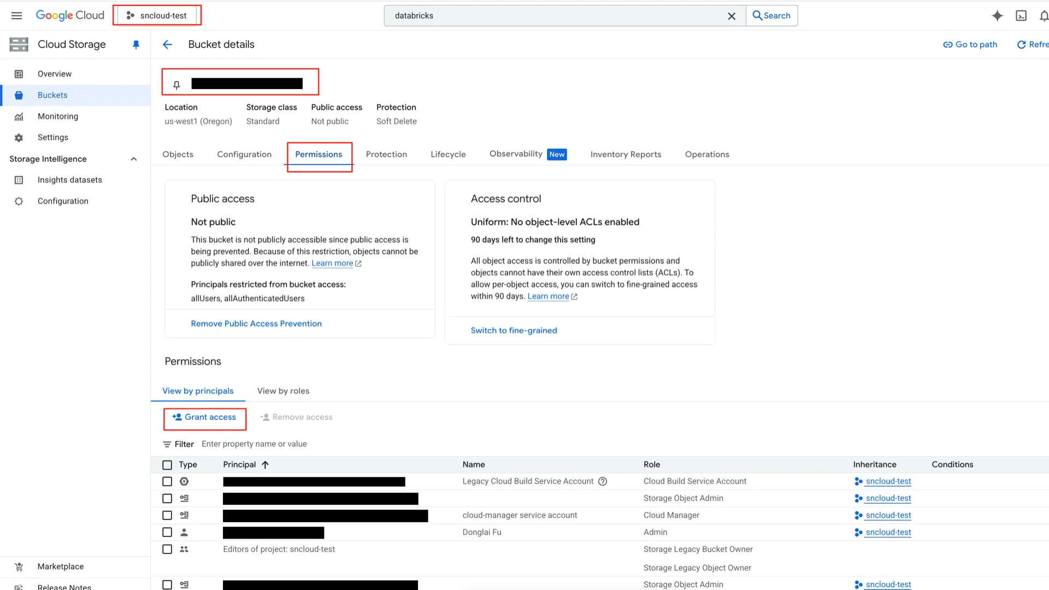Click the Google Cloud logo

pos(70,15)
